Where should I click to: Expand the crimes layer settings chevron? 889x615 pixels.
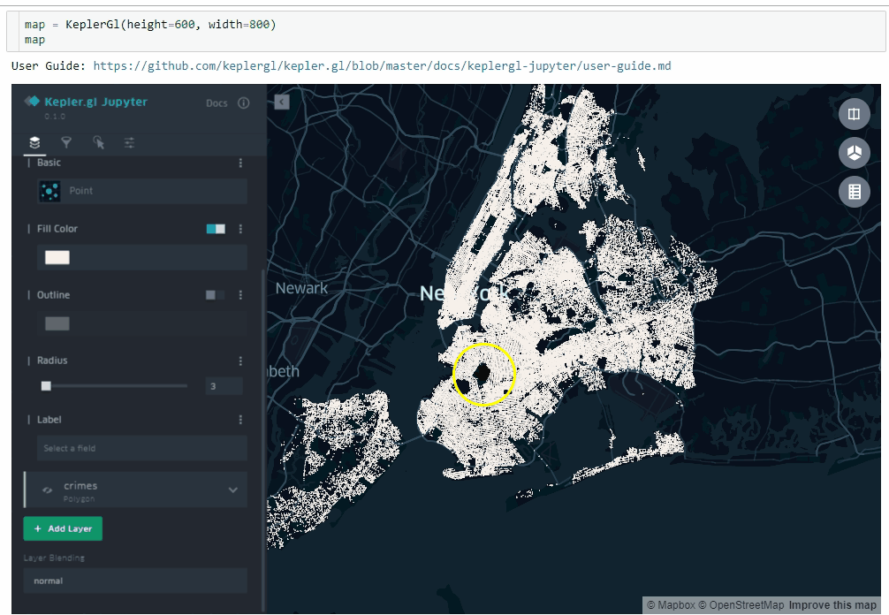tap(233, 490)
